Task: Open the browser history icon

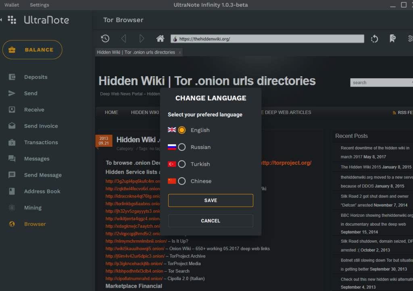Action: point(105,39)
